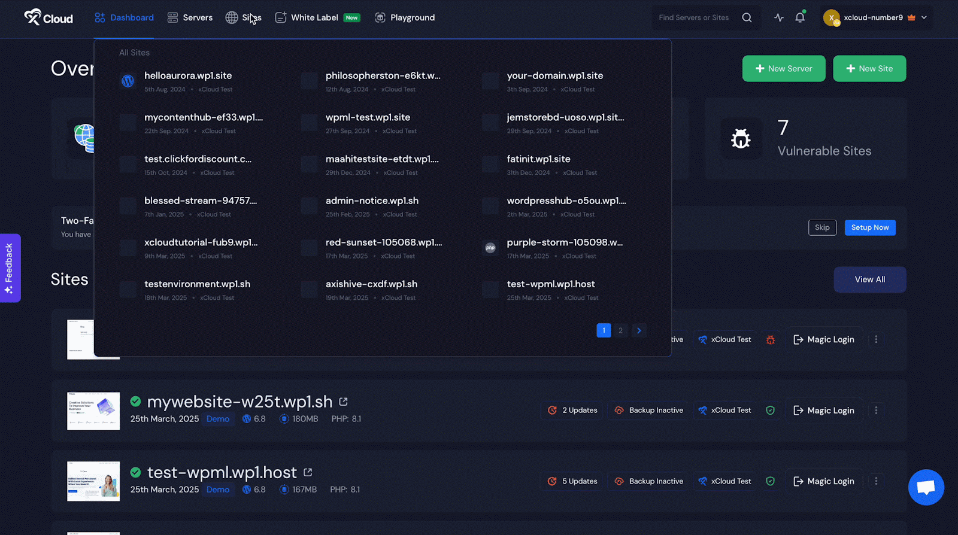Select red-sunset-105068 site
This screenshot has height=535, width=958.
[x=384, y=242]
